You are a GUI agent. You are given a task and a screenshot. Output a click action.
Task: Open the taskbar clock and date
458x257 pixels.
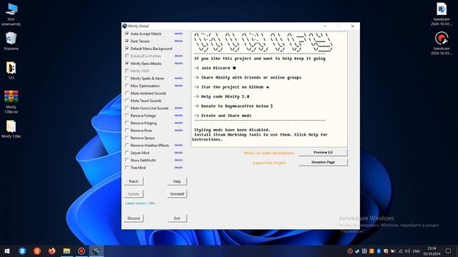click(432, 251)
